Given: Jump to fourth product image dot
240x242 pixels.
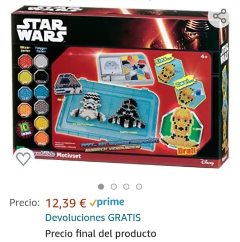Looking at the screenshot, I should 139,186.
